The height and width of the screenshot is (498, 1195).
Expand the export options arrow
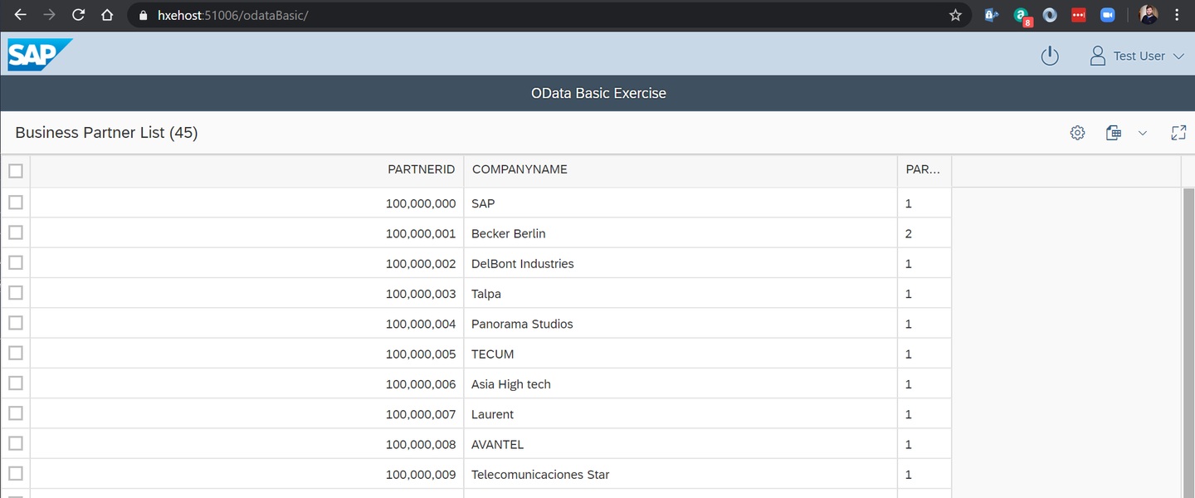point(1142,133)
